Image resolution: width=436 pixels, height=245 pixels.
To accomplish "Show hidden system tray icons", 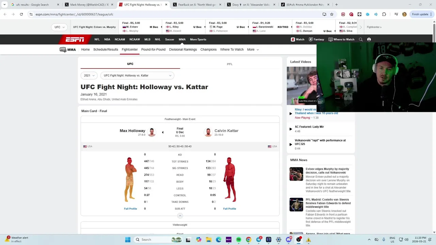I will [369, 240].
